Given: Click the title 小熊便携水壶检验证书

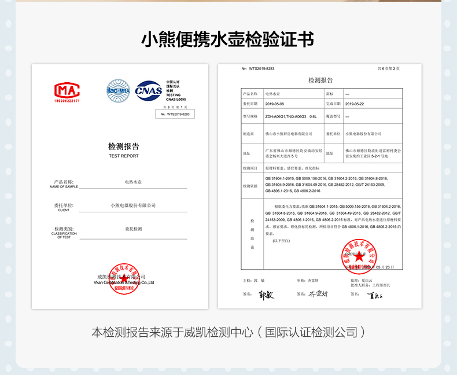Looking at the screenshot, I should pyautogui.click(x=227, y=39).
